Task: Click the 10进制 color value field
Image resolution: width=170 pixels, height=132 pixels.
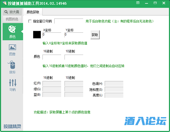Action: pyautogui.click(x=74, y=57)
